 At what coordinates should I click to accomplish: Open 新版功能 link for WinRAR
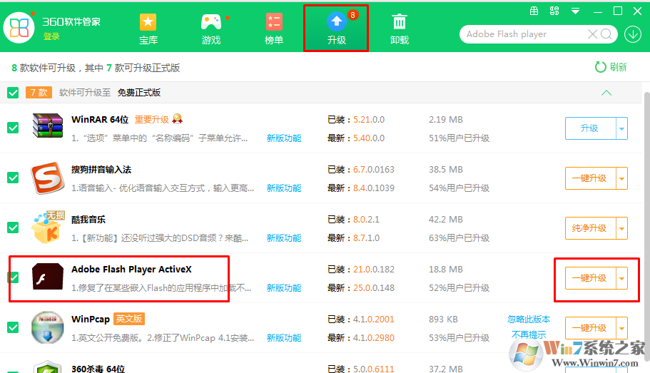pyautogui.click(x=284, y=138)
